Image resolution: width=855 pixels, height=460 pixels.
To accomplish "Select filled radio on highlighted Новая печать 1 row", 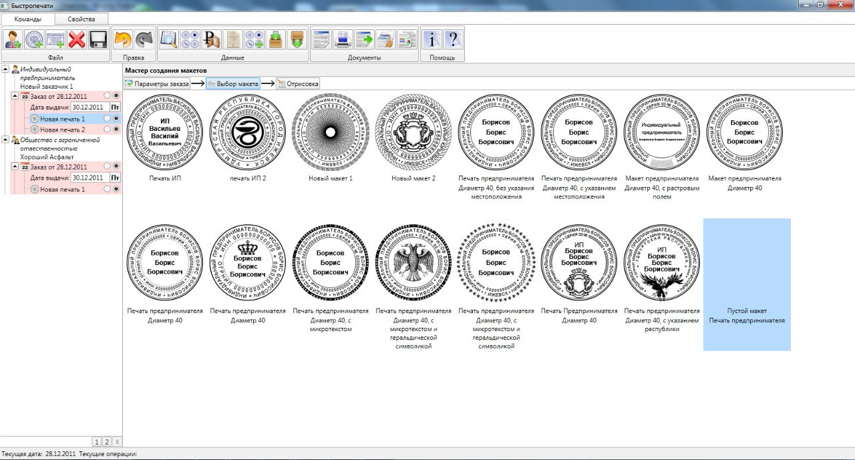I will tap(116, 118).
